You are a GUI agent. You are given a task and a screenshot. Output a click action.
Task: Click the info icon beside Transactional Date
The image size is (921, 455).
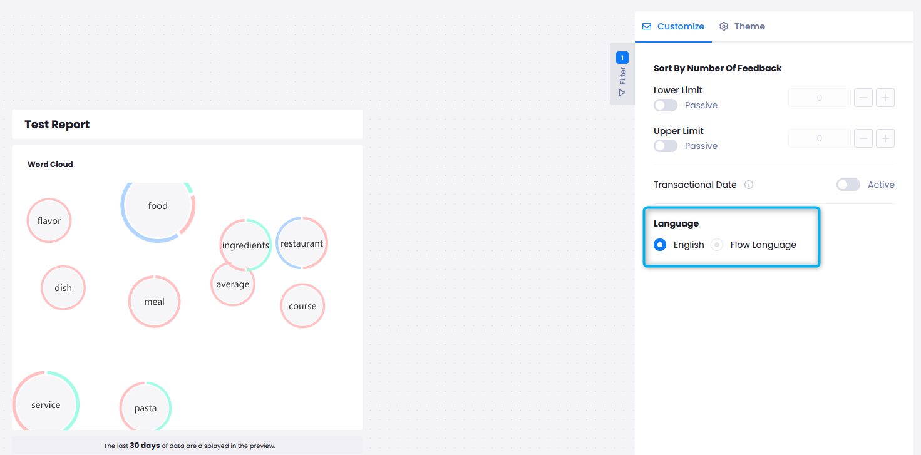749,185
